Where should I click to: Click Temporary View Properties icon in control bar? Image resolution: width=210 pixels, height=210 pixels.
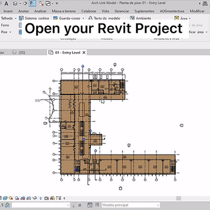pos(47,198)
